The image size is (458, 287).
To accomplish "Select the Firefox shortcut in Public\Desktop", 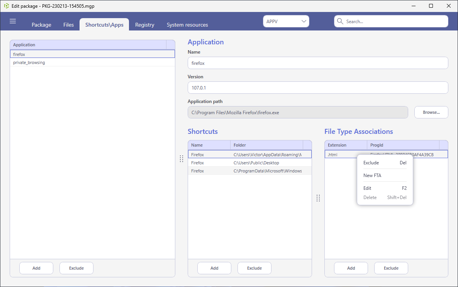I will (x=250, y=163).
